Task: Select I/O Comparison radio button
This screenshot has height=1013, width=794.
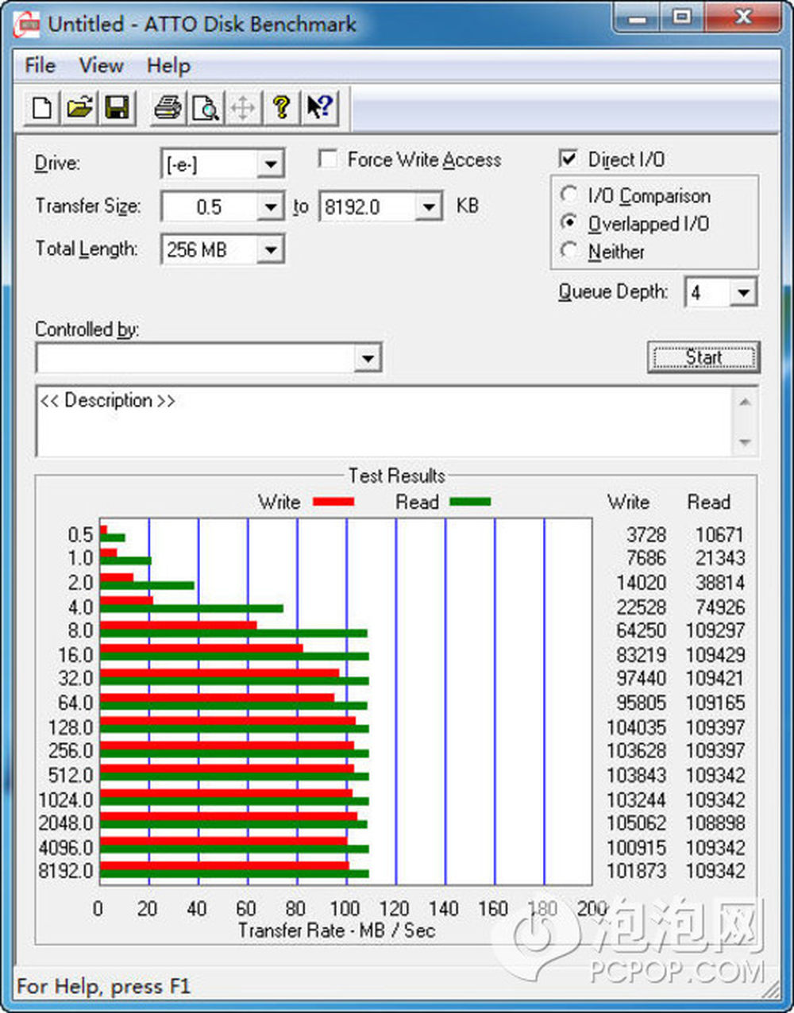Action: [569, 195]
